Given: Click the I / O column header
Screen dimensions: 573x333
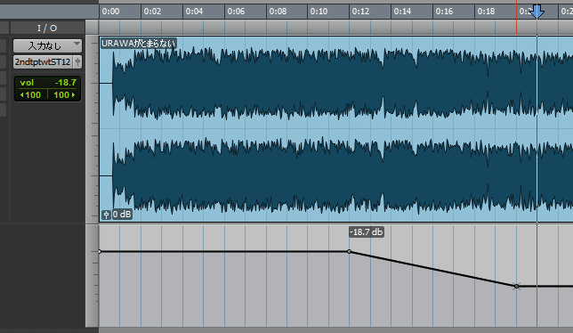Looking at the screenshot, I should point(47,28).
